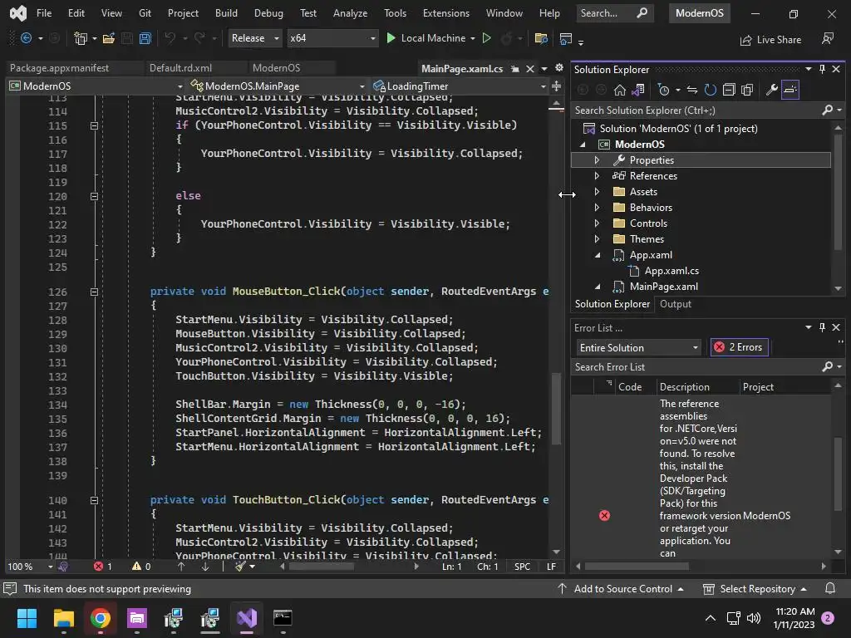Viewport: 851px width, 638px height.
Task: Expand the Assets folder
Action: [x=597, y=192]
